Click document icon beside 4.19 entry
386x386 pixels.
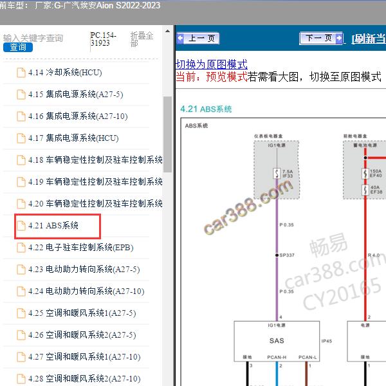click(21, 182)
